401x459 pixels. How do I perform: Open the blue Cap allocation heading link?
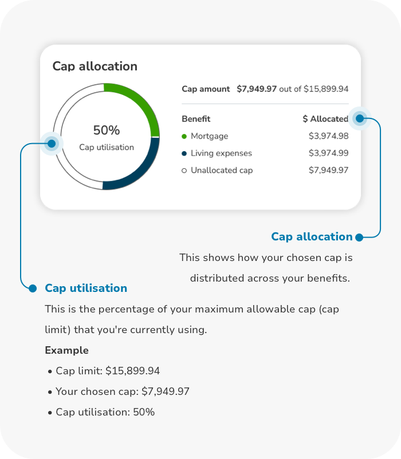pos(312,236)
